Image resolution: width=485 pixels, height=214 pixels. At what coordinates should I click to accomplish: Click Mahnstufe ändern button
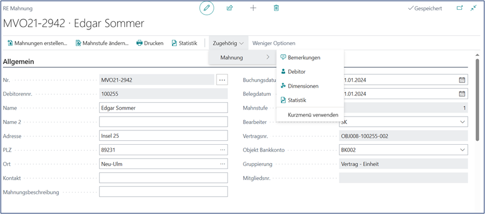[x=102, y=43]
